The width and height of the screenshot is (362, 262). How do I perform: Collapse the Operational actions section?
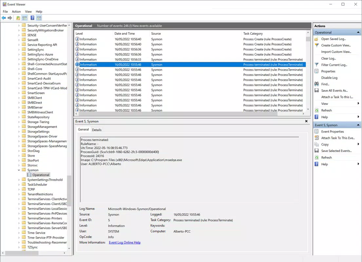pos(358,32)
